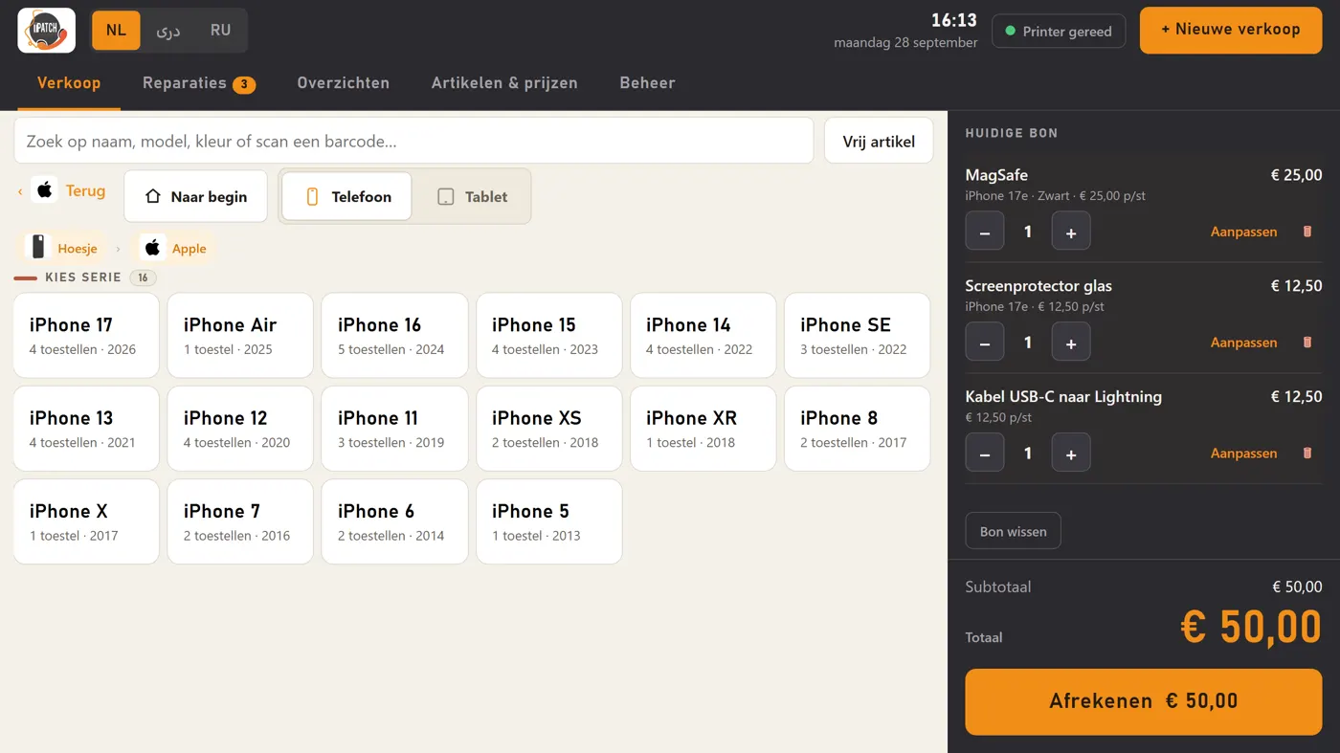Click the phone icon in Telefoon toggle
Screen dimensions: 1340x753
pyautogui.click(x=312, y=197)
